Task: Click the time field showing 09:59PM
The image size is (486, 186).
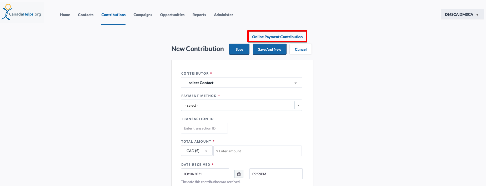Action: (276, 174)
